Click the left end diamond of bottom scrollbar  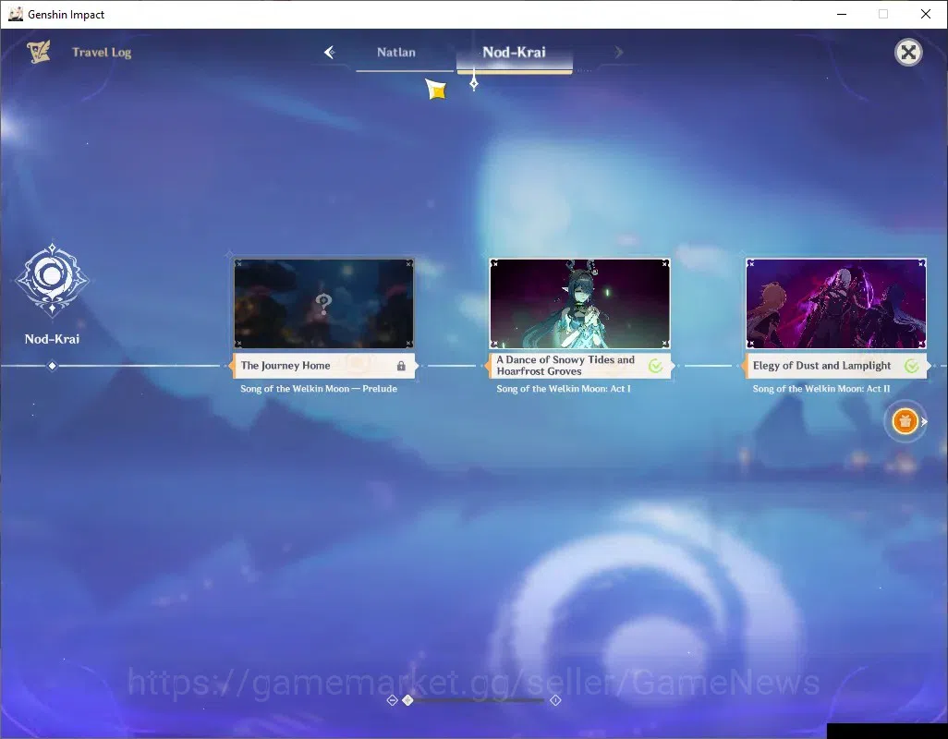[392, 700]
